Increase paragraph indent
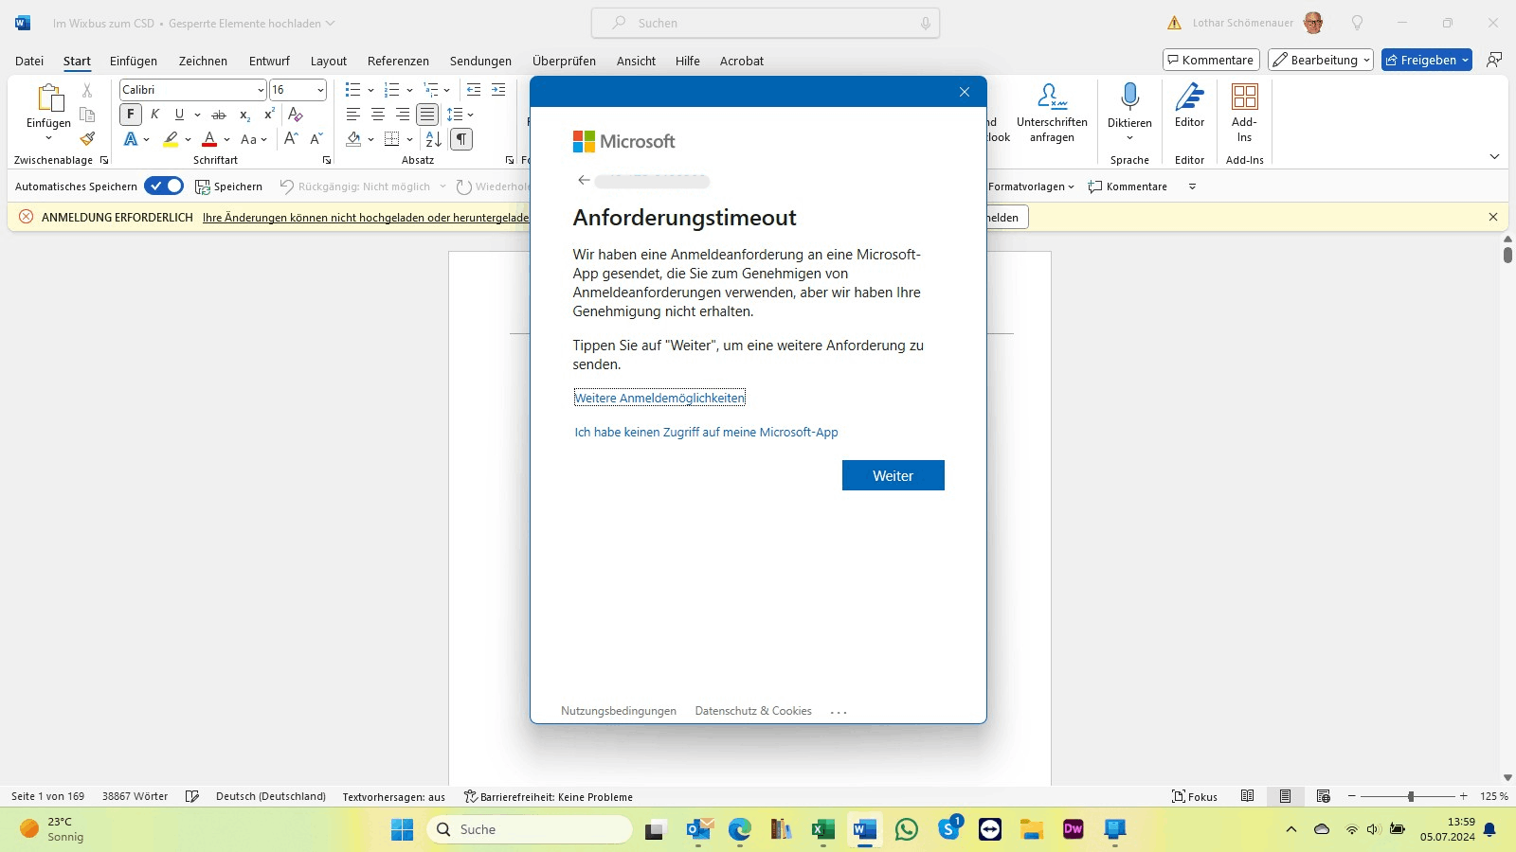This screenshot has height=852, width=1516. (x=498, y=90)
